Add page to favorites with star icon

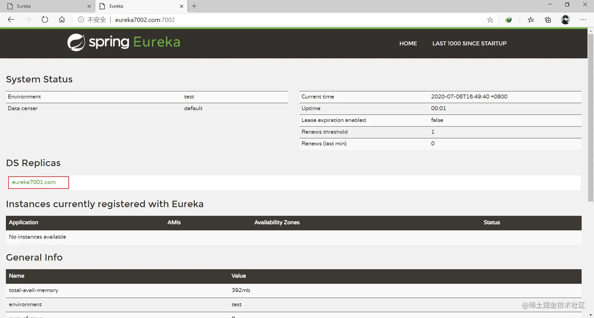click(490, 20)
